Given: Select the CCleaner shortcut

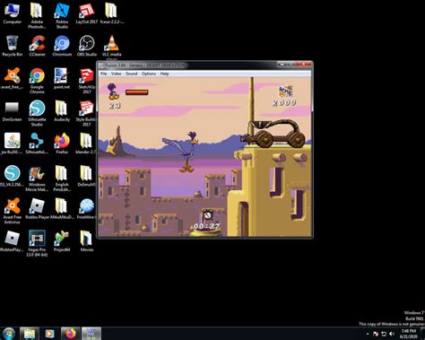Looking at the screenshot, I should [37, 46].
